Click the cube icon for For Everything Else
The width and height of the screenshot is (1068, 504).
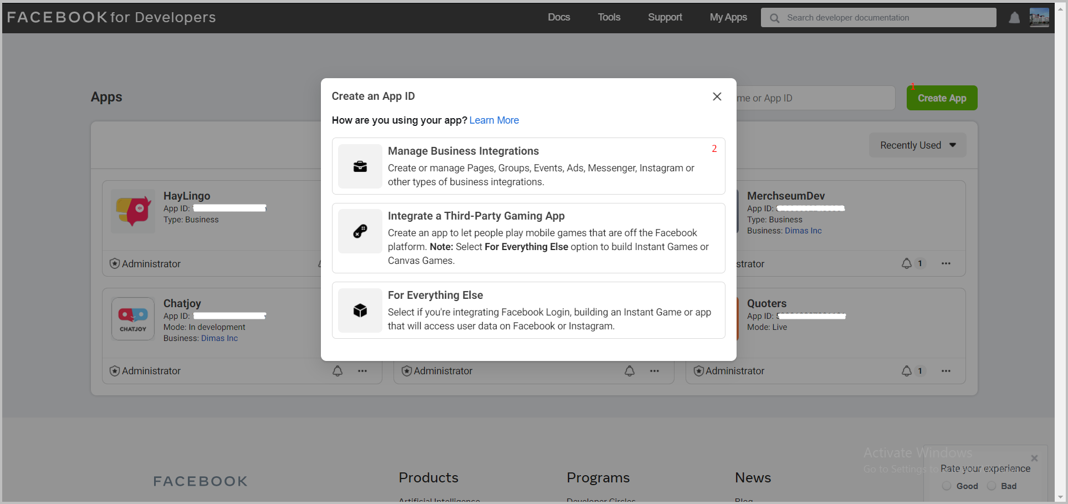click(360, 310)
